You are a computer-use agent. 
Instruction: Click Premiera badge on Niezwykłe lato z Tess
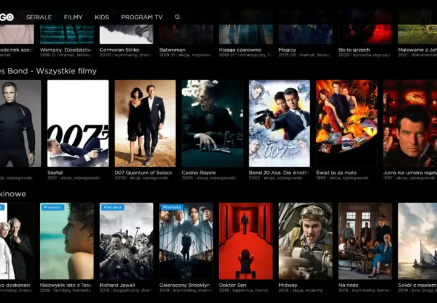tap(52, 207)
